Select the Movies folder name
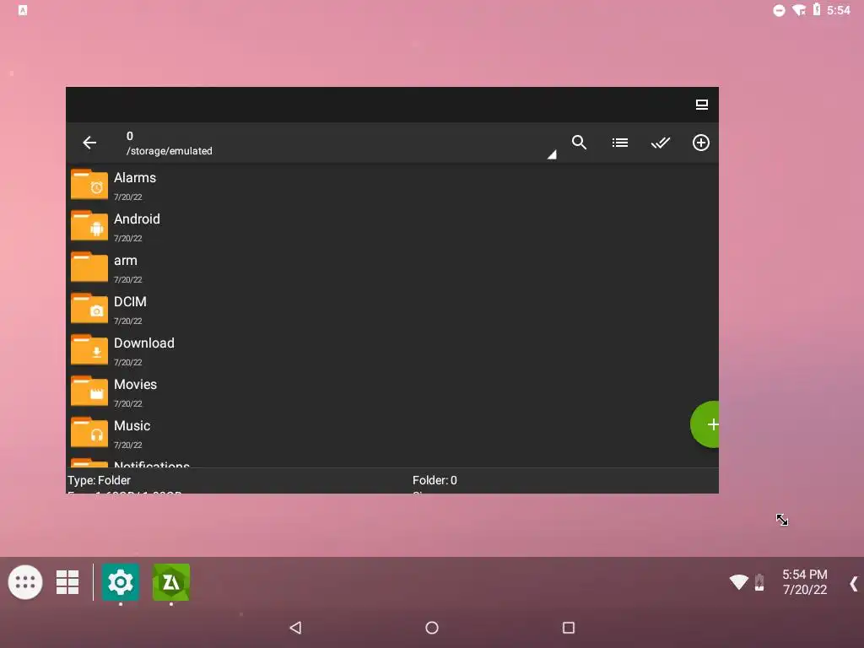Viewport: 864px width, 648px height. click(136, 384)
